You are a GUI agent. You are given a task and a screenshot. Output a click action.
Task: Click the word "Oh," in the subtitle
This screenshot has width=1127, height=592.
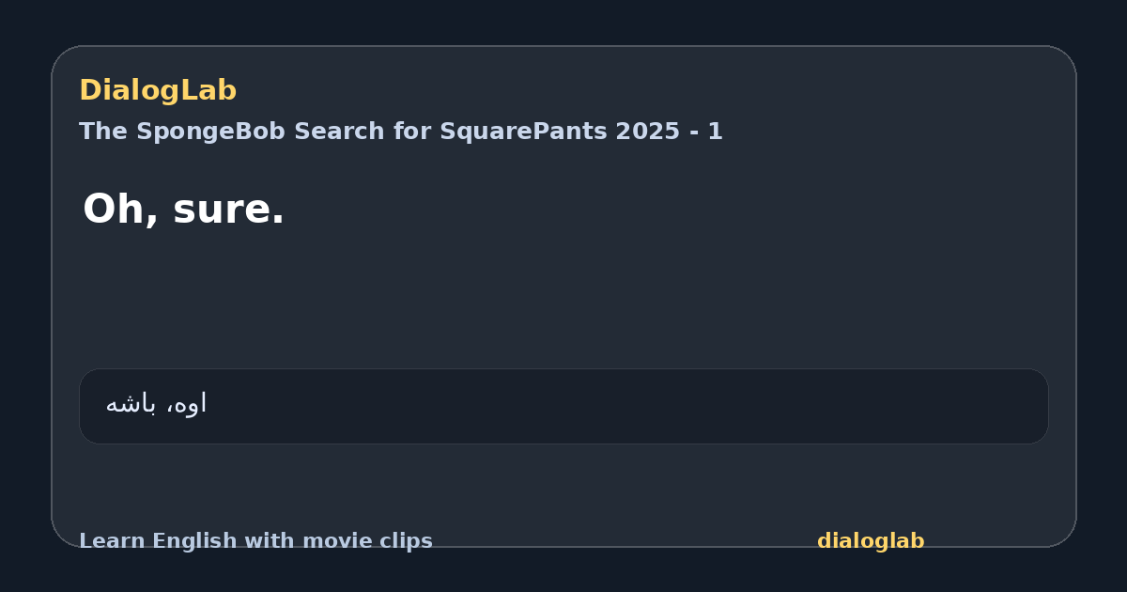pos(121,209)
